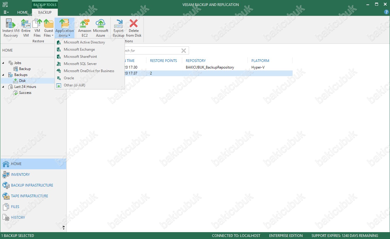Click the SharePoint menu item icon

click(59, 57)
